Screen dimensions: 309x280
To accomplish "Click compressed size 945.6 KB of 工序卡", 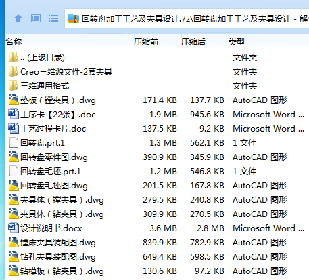I will pyautogui.click(x=207, y=115).
